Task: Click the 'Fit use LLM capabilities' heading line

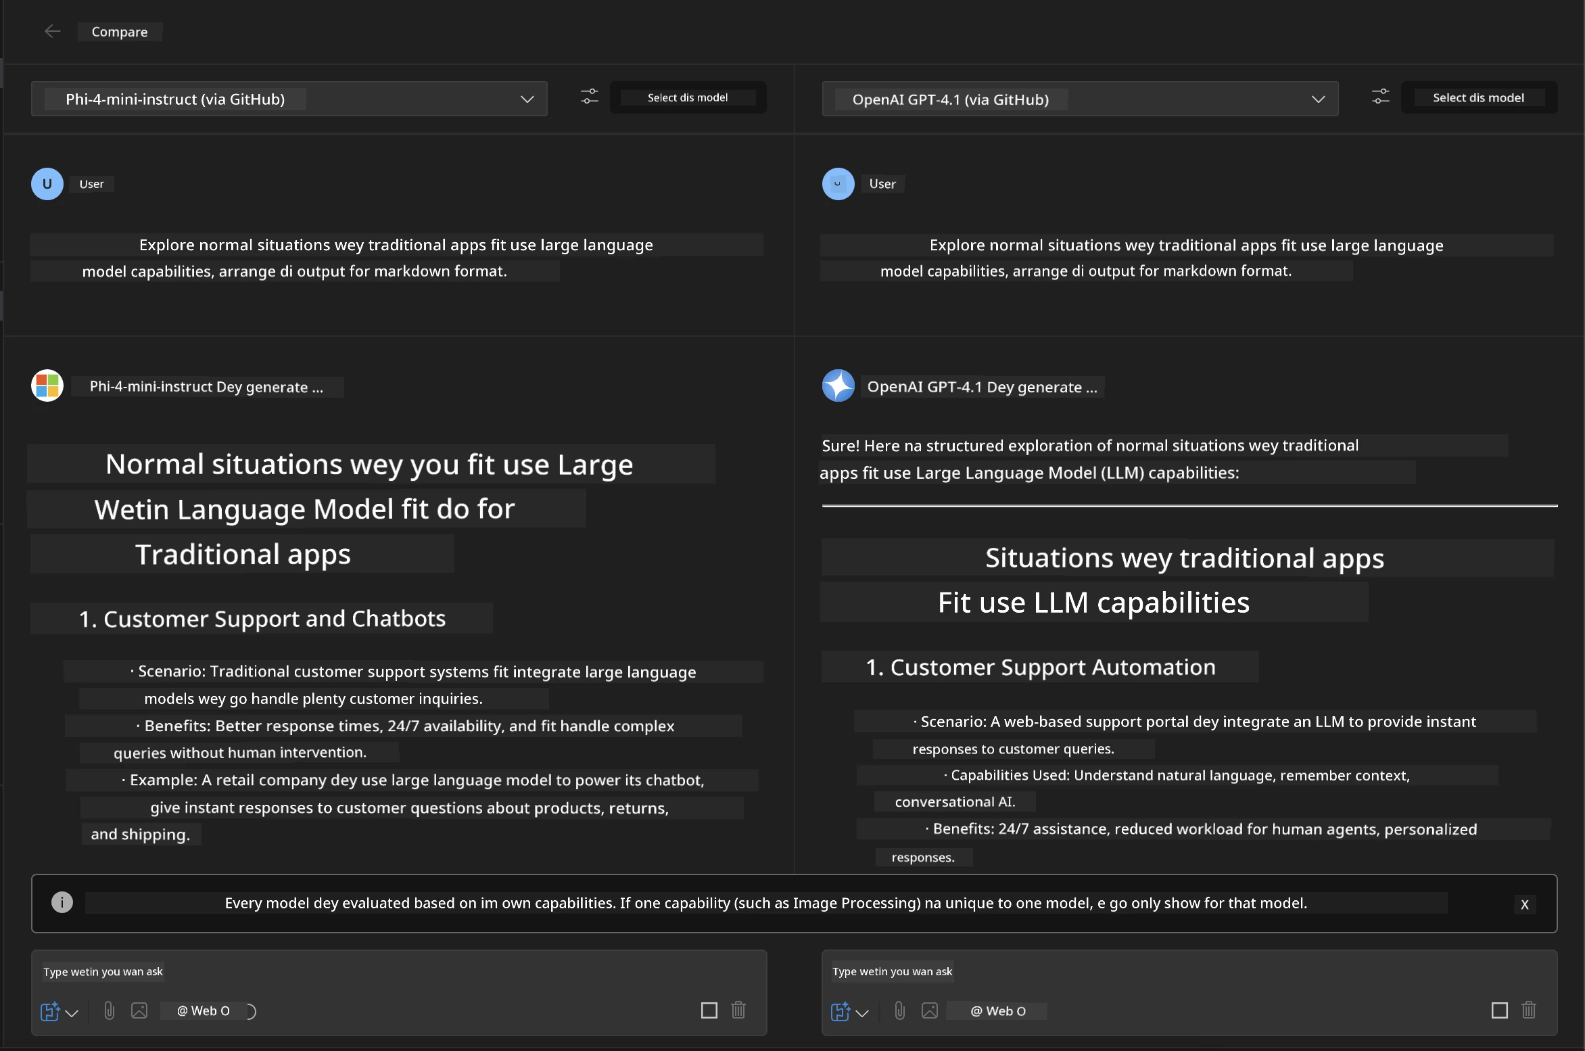Action: (1093, 602)
